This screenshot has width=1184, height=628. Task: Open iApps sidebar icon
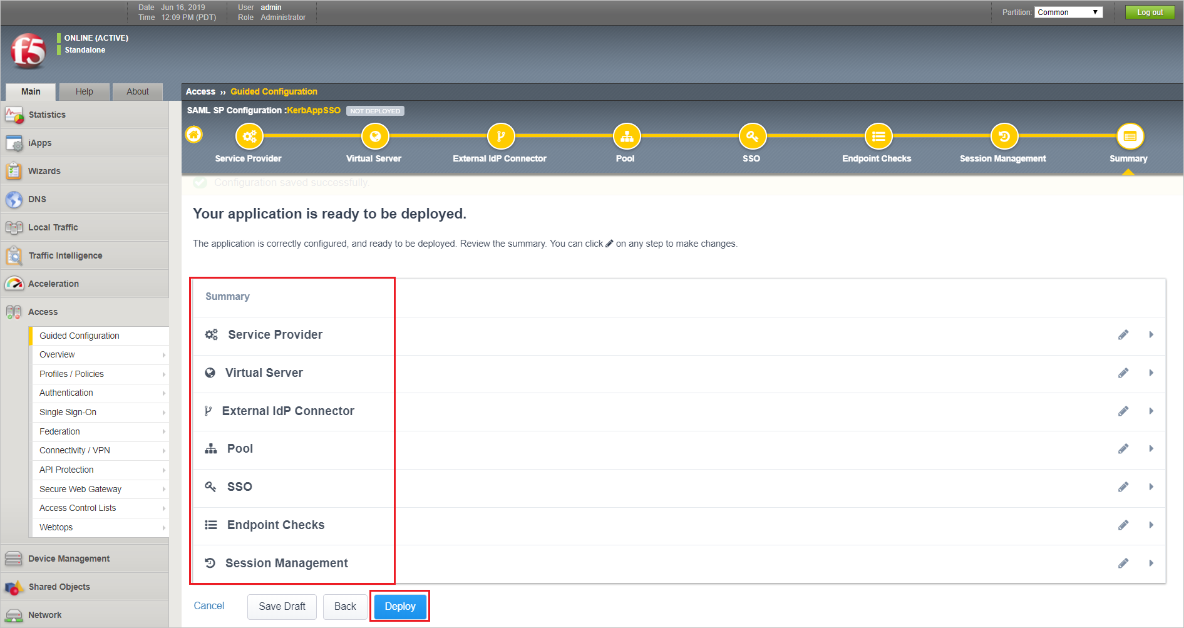click(14, 143)
